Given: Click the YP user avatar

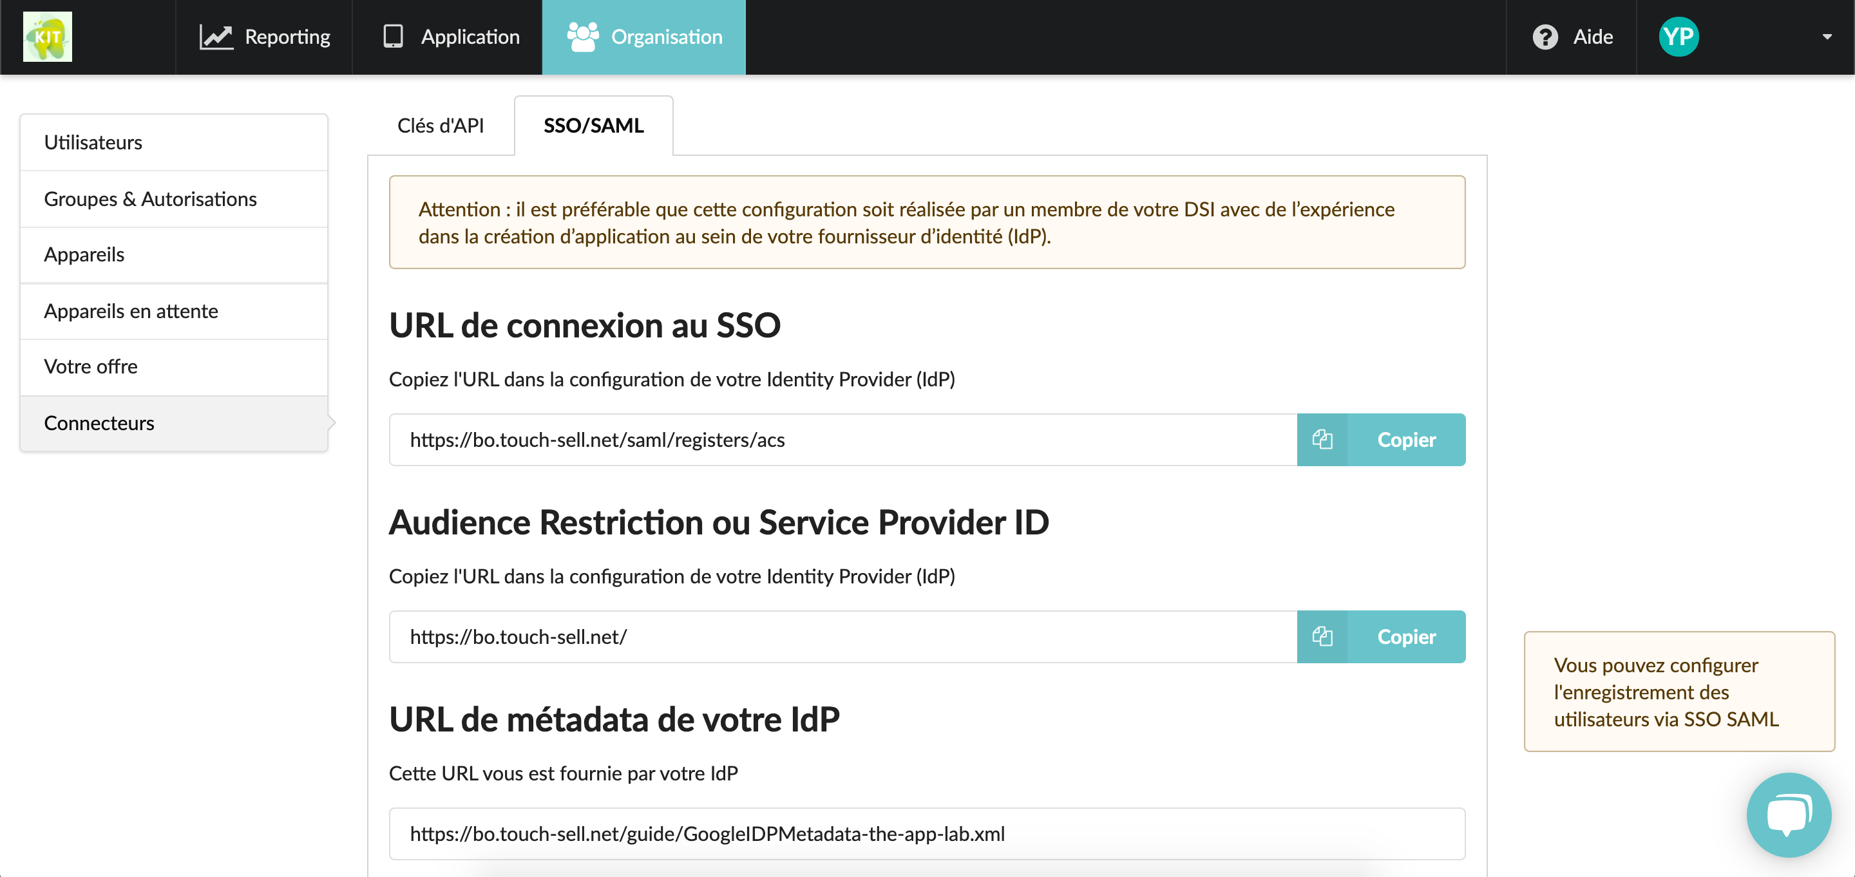Looking at the screenshot, I should pyautogui.click(x=1679, y=37).
